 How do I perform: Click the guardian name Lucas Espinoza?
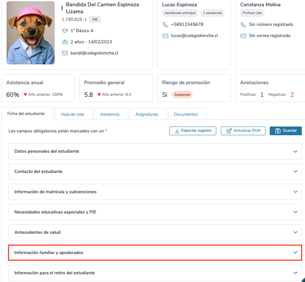pos(179,5)
